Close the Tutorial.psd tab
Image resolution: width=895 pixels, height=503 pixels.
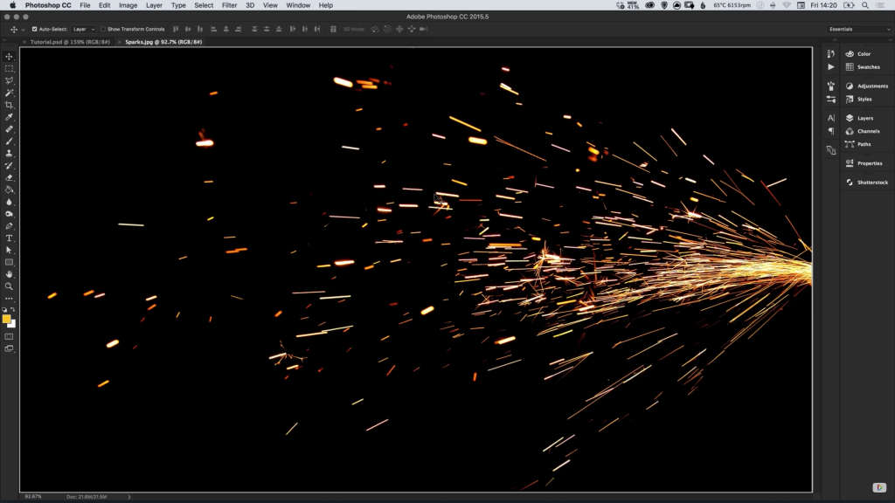point(24,42)
